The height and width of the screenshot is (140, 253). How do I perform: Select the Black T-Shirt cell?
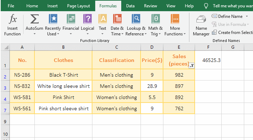tap(63, 75)
